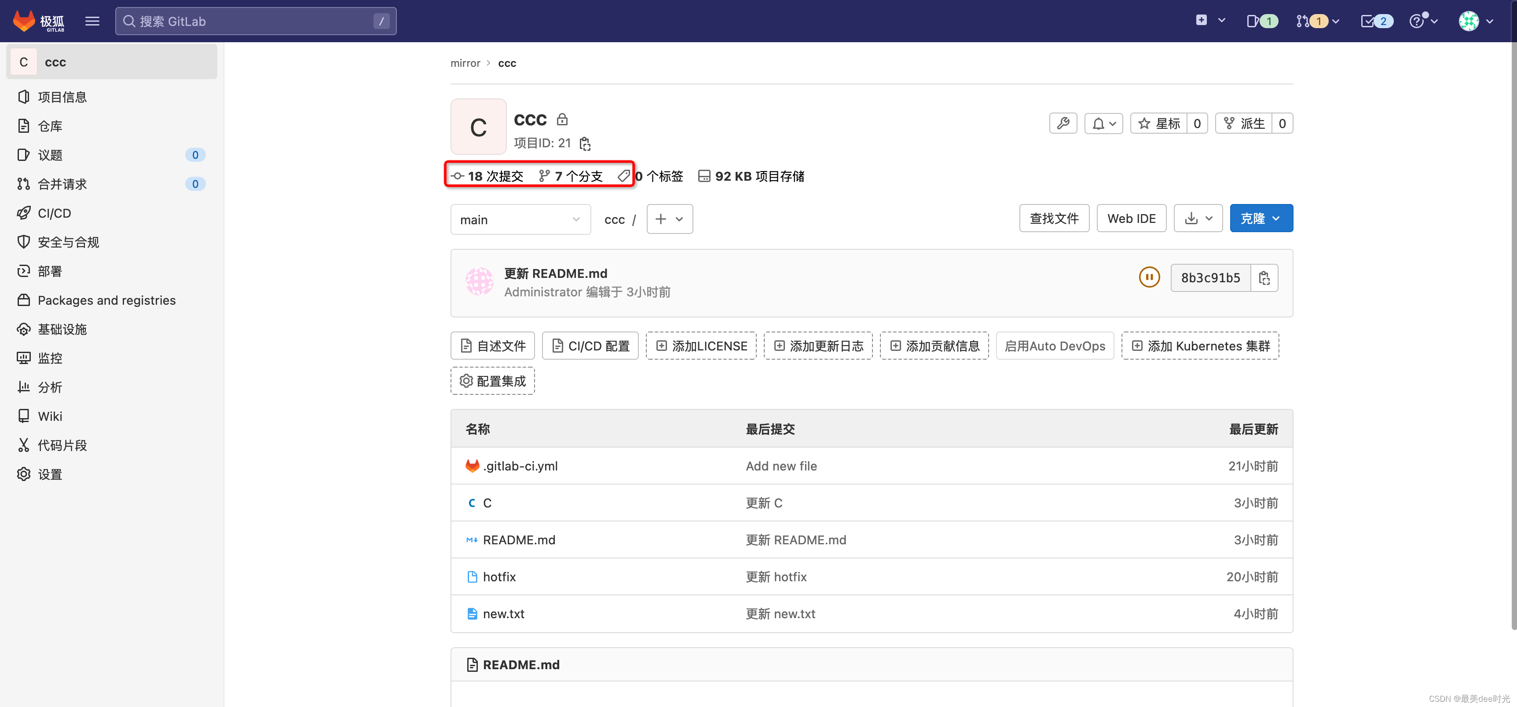Viewport: 1517px width, 707px height.
Task: Open 代码片段 in the sidebar
Action: (x=62, y=445)
